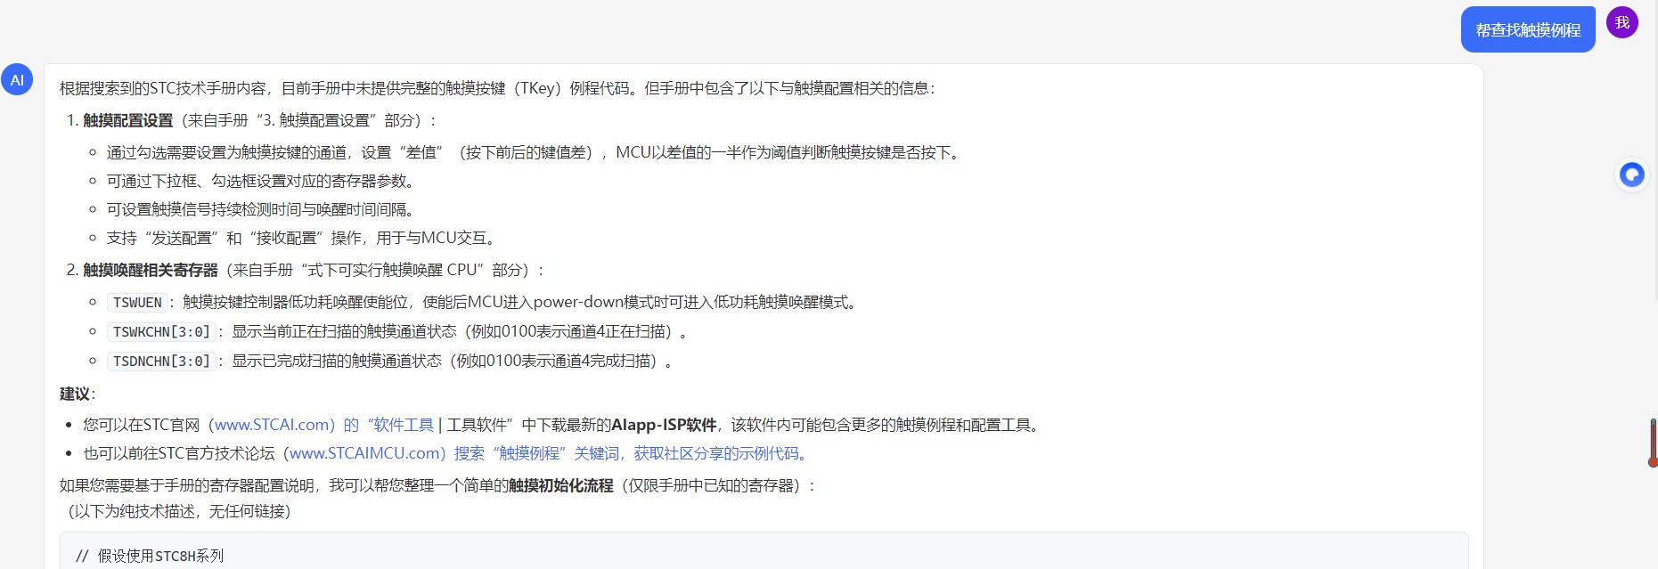Click the AI assistant avatar icon
This screenshot has height=569, width=1658.
[x=17, y=79]
